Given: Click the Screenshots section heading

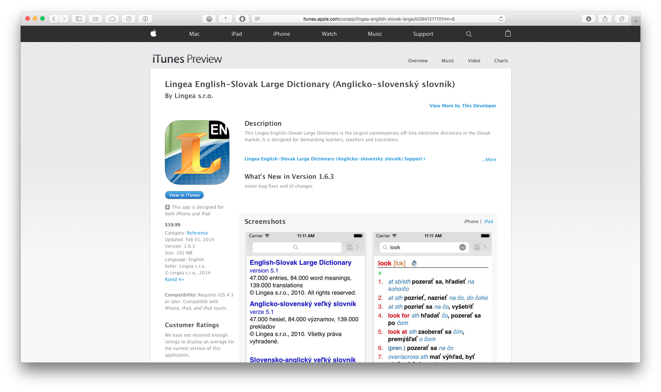Looking at the screenshot, I should click(x=265, y=222).
